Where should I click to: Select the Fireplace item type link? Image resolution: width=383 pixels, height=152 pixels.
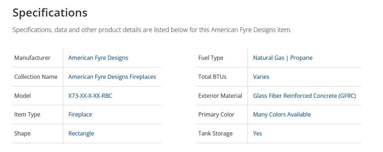pos(80,114)
